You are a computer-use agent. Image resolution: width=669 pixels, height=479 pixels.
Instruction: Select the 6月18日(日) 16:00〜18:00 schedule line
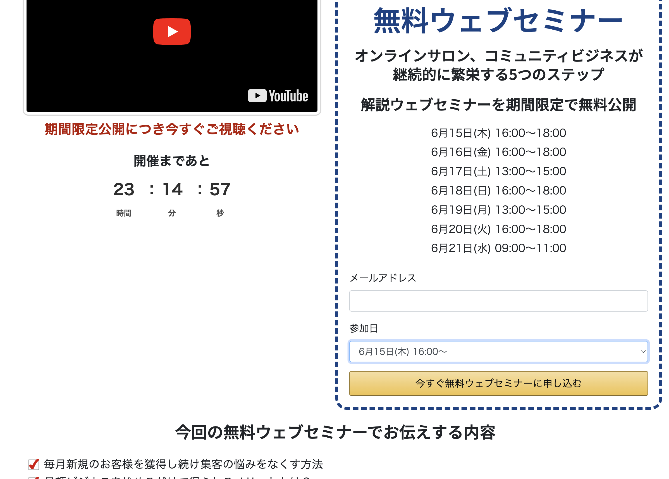(x=498, y=191)
